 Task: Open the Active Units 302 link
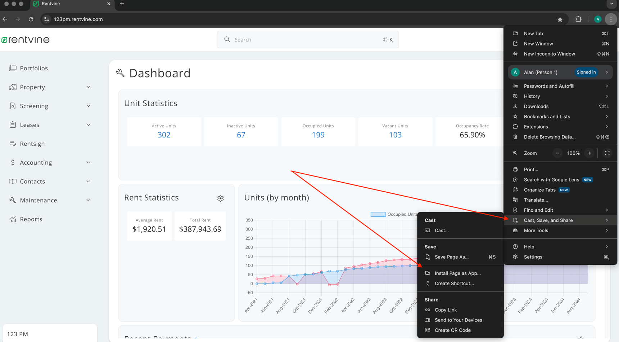164,135
